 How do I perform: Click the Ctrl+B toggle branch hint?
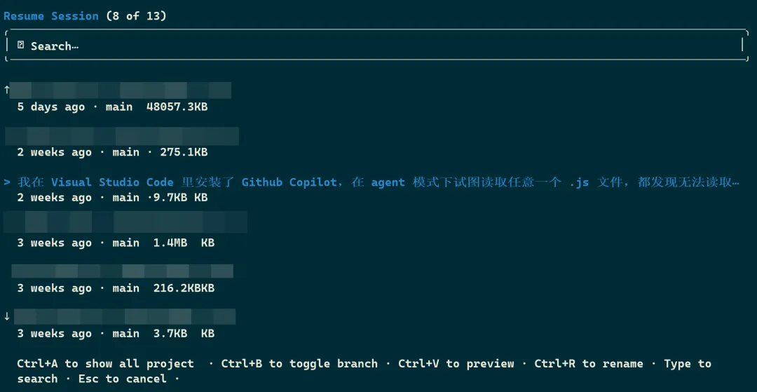click(299, 363)
